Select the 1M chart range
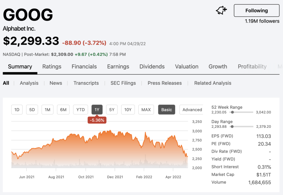Screen dimensions: 283x195 click(x=48, y=110)
